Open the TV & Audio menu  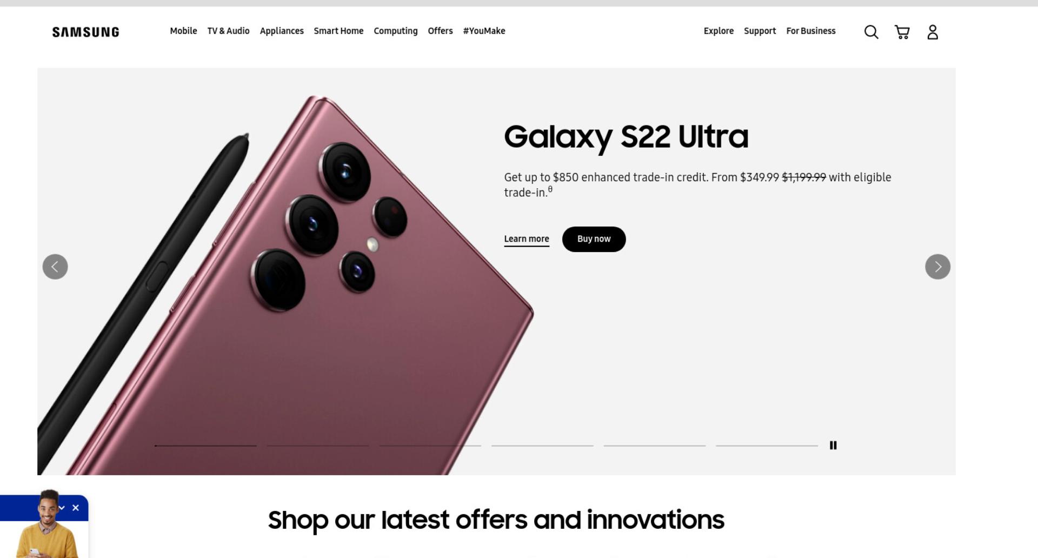(x=228, y=31)
